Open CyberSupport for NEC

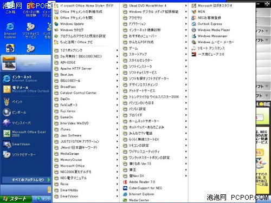143,188
